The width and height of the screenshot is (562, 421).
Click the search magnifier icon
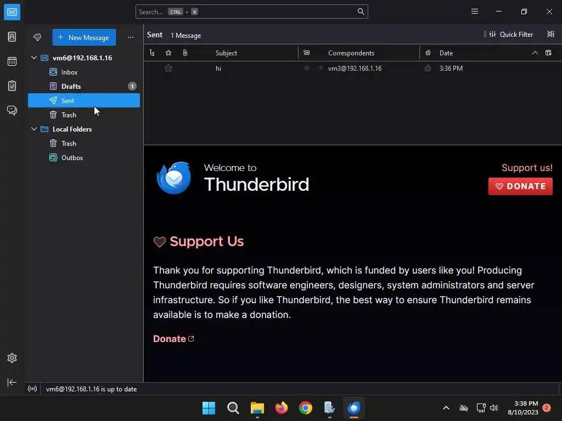point(361,12)
